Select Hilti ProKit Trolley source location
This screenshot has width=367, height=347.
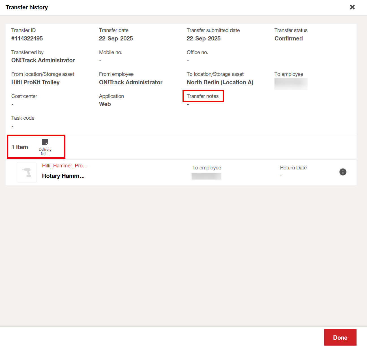coord(35,82)
